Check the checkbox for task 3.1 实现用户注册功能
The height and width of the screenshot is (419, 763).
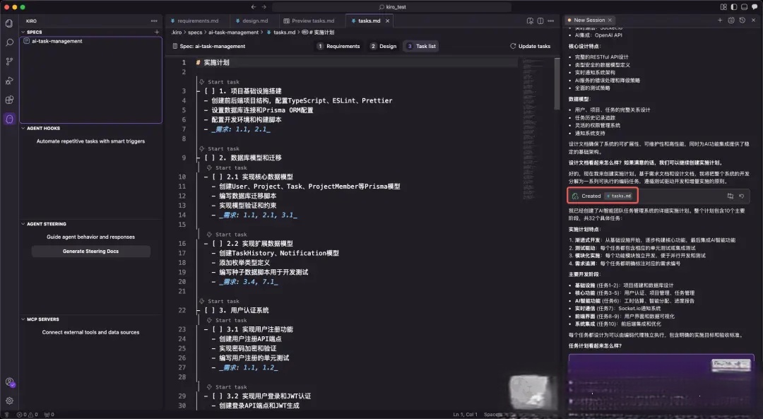(x=217, y=329)
